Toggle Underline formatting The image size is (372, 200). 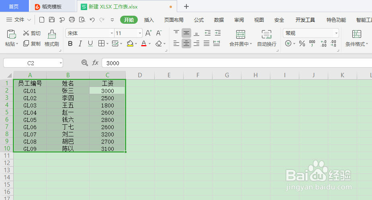90,43
